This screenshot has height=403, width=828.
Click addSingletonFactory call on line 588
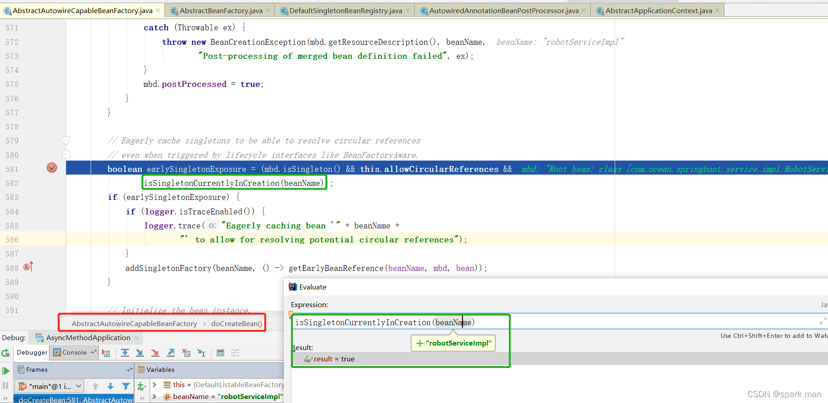pos(168,268)
